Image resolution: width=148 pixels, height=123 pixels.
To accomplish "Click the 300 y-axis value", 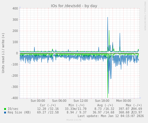I will point(15,20).
